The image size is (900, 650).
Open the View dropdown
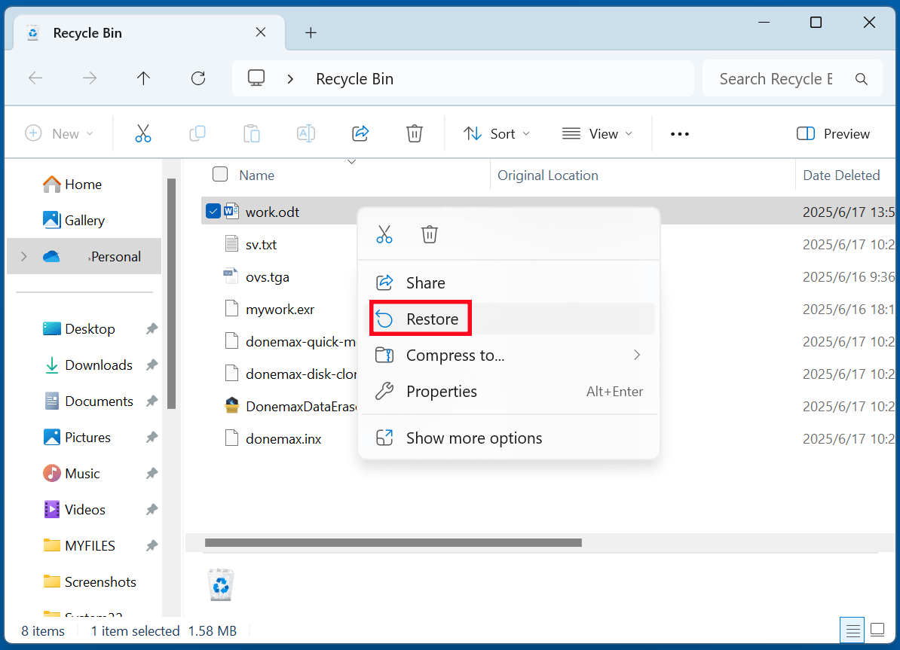pos(597,133)
